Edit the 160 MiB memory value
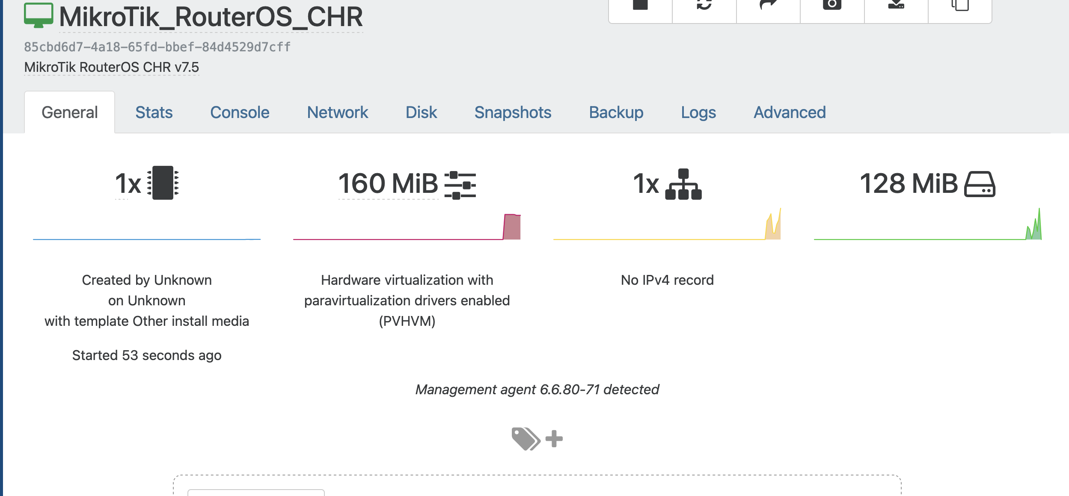 (388, 183)
